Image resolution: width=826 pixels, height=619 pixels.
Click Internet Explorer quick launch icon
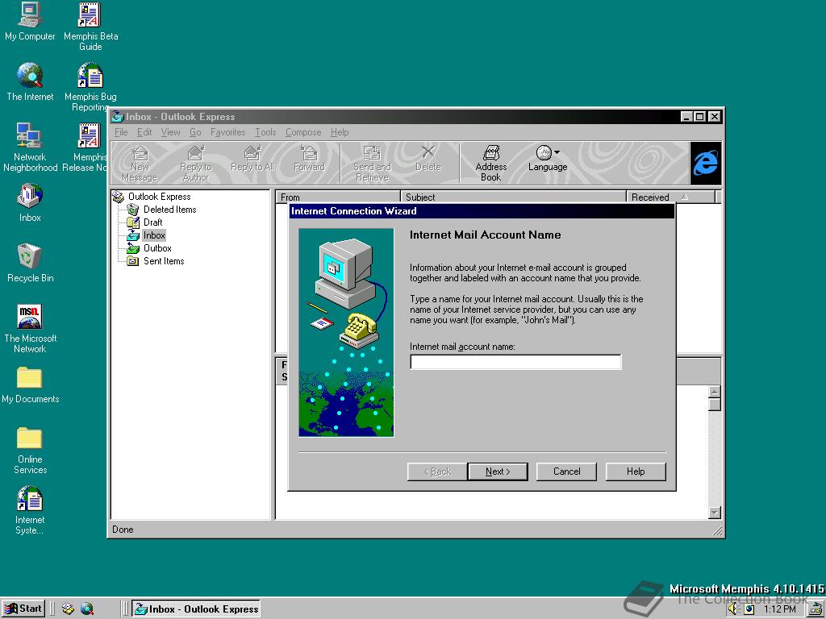coord(87,609)
